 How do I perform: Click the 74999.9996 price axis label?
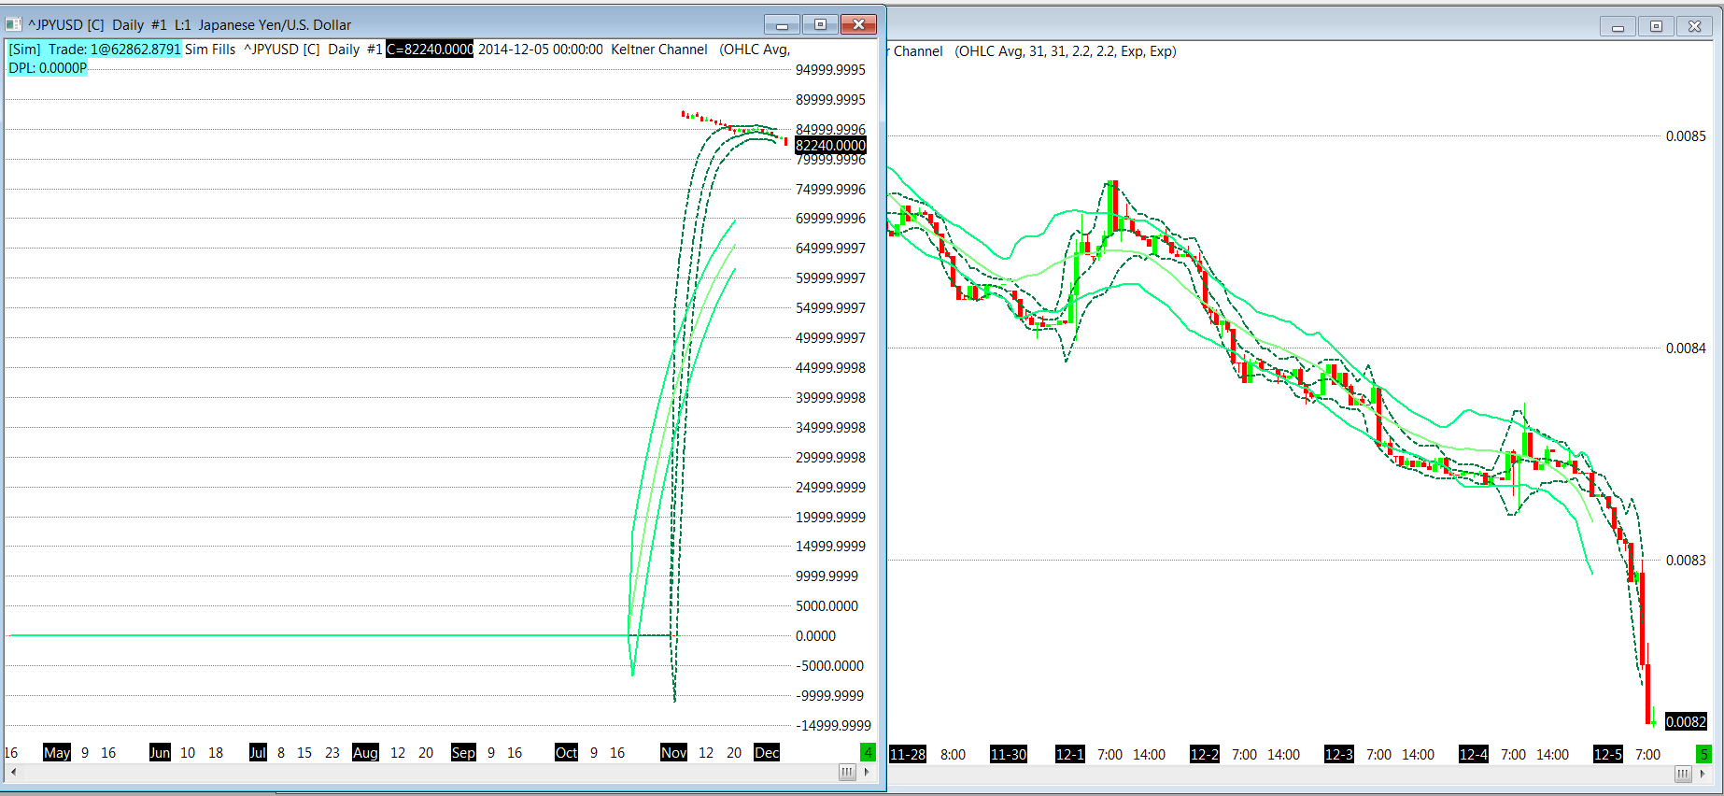830,190
